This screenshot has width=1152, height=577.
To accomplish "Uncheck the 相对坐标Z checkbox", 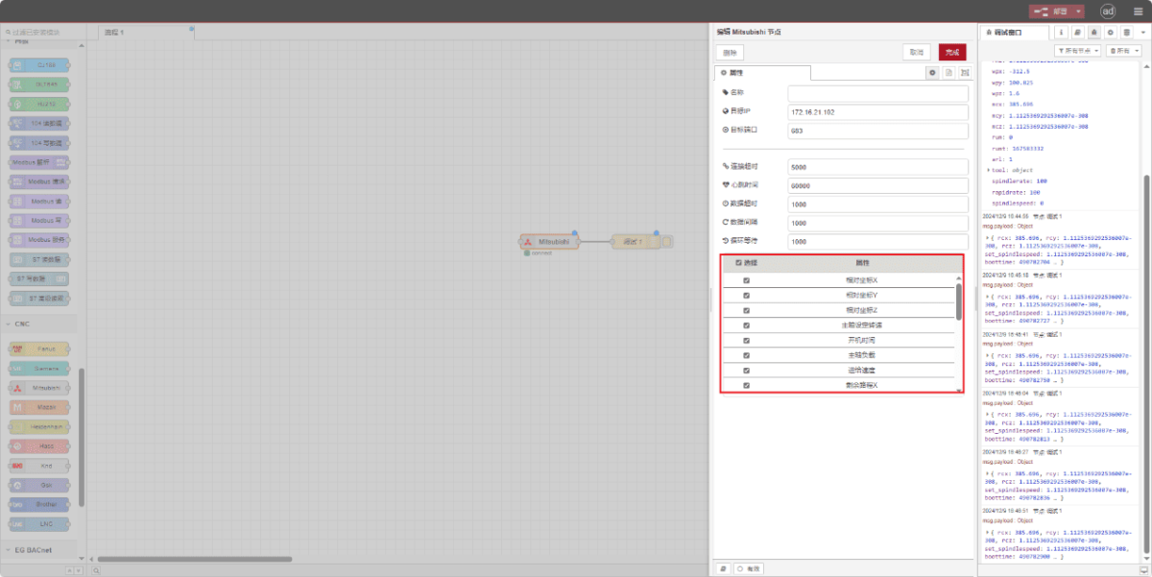I will (x=746, y=310).
